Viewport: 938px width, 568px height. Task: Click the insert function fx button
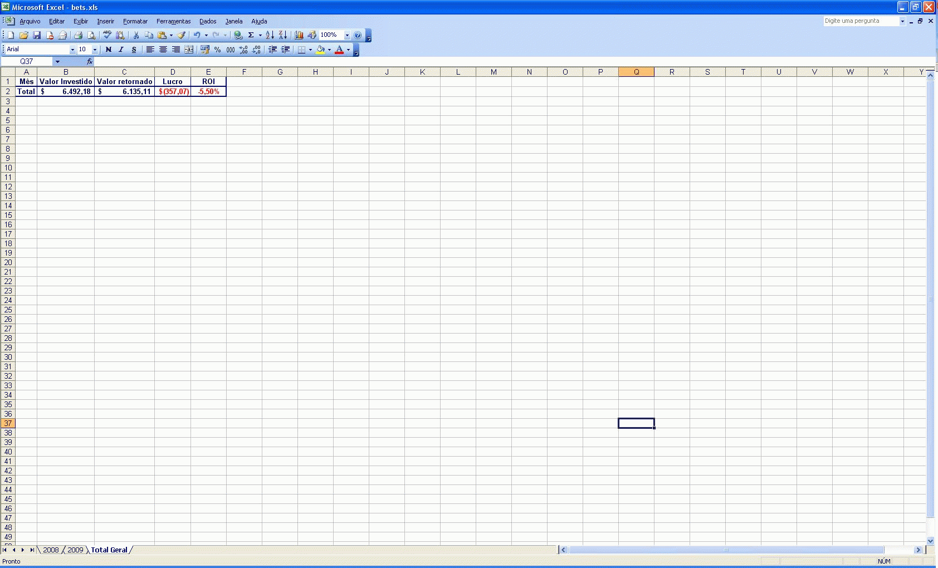[90, 61]
